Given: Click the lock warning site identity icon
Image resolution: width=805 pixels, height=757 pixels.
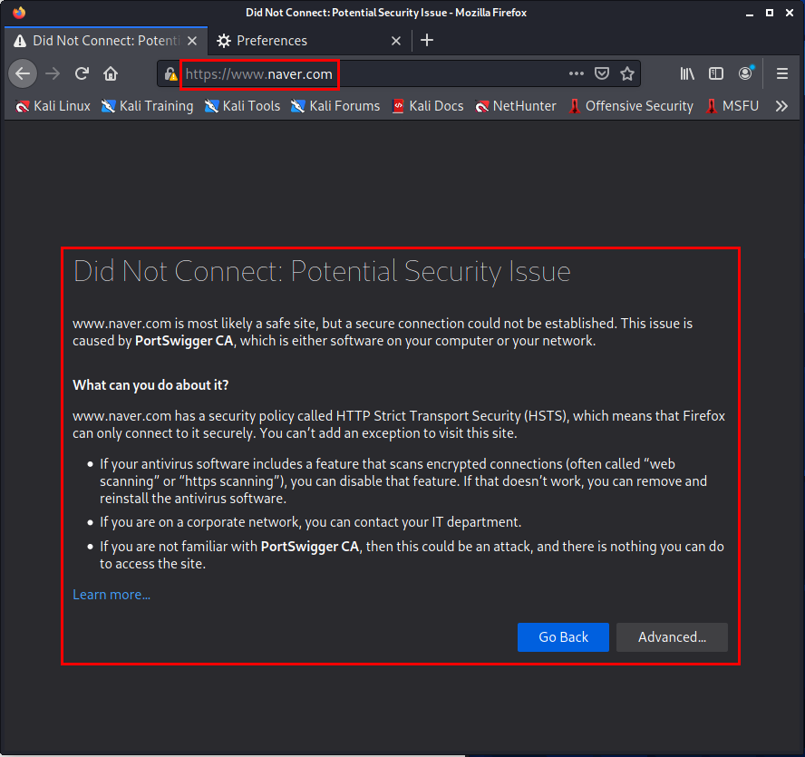Looking at the screenshot, I should pos(170,74).
